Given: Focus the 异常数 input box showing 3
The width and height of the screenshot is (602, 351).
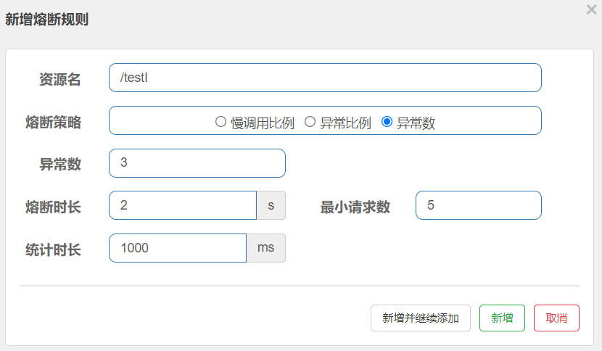Looking at the screenshot, I should click(197, 163).
